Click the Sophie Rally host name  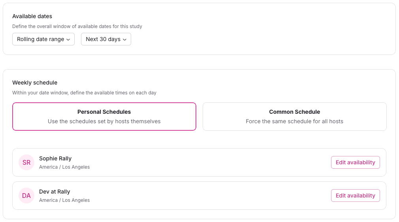pyautogui.click(x=55, y=158)
